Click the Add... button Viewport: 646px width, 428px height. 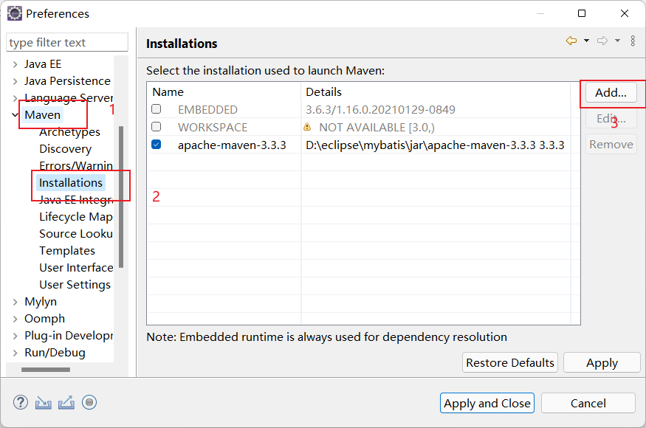[x=611, y=93]
